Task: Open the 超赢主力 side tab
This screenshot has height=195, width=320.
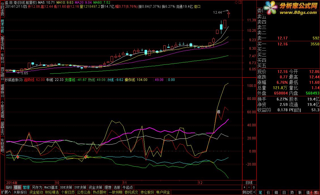Action: (2, 128)
